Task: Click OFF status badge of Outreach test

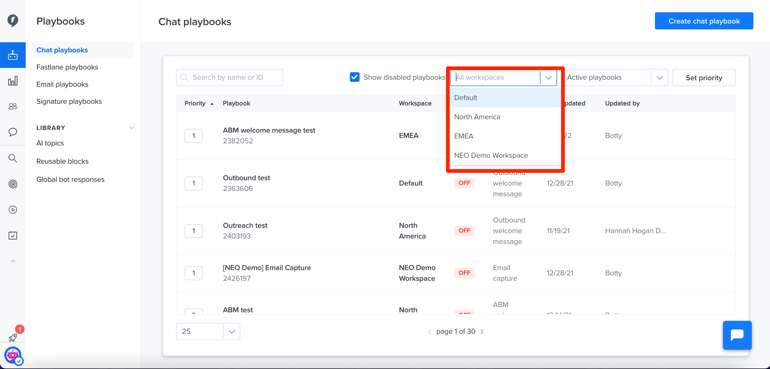Action: [x=464, y=231]
